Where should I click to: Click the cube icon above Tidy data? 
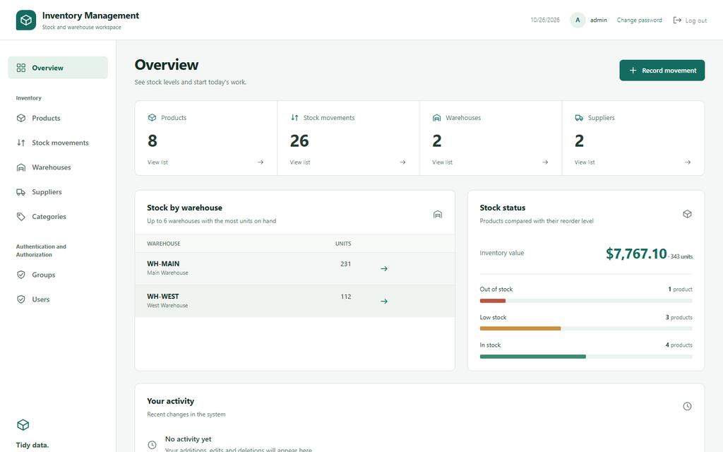pos(23,424)
